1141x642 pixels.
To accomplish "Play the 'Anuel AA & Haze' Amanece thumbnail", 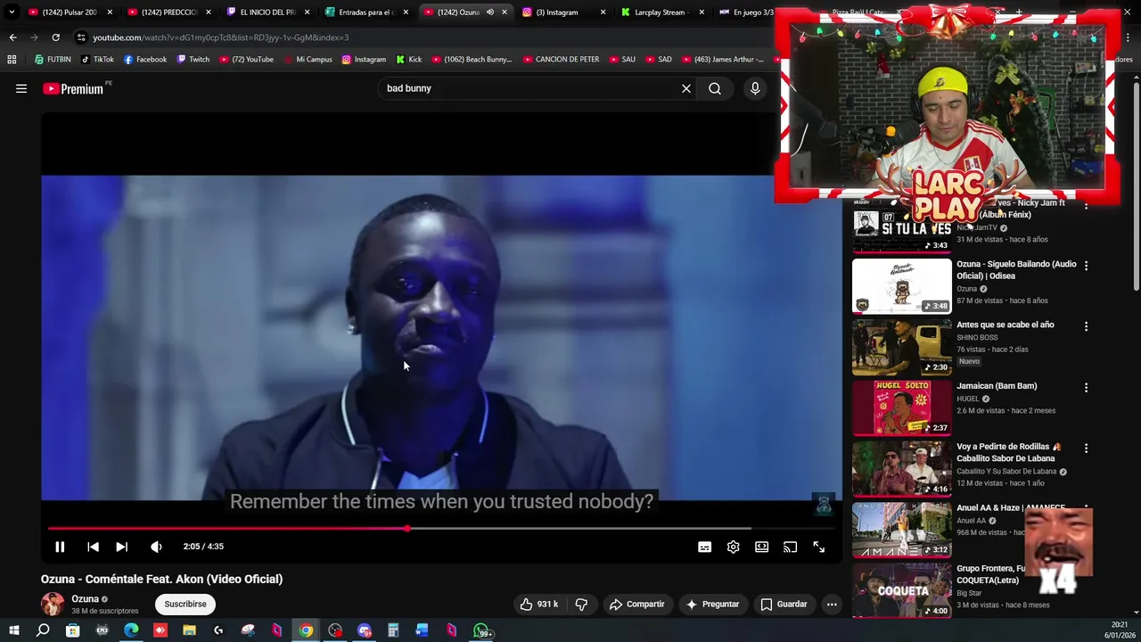I will coord(901,530).
